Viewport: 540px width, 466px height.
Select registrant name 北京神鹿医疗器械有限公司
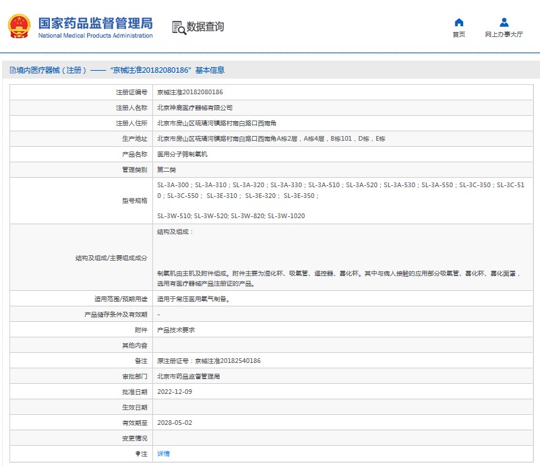tap(195, 107)
